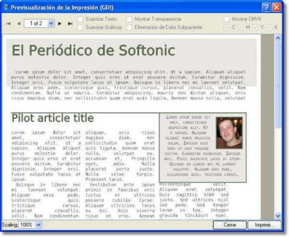Go to the previous page
This screenshot has width=289, height=237.
click(19, 24)
